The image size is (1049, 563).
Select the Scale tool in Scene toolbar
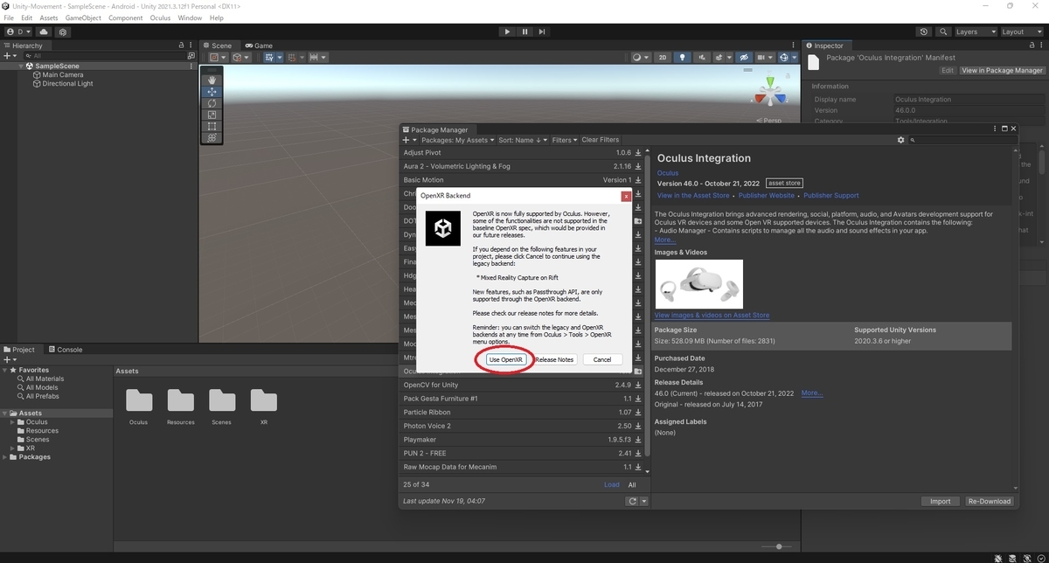click(x=212, y=115)
